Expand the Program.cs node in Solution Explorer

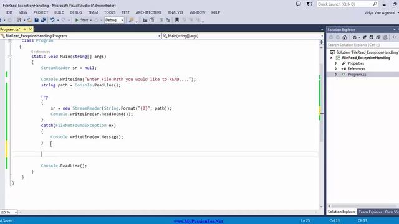(x=336, y=75)
